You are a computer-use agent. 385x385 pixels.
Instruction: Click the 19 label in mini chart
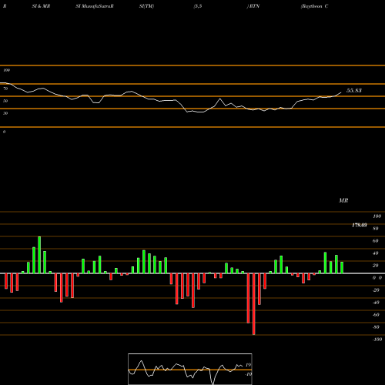(x=248, y=365)
